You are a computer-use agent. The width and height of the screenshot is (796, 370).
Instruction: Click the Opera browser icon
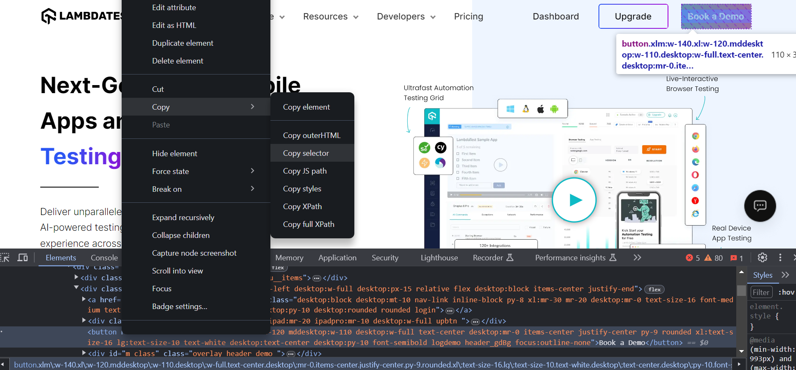(696, 175)
